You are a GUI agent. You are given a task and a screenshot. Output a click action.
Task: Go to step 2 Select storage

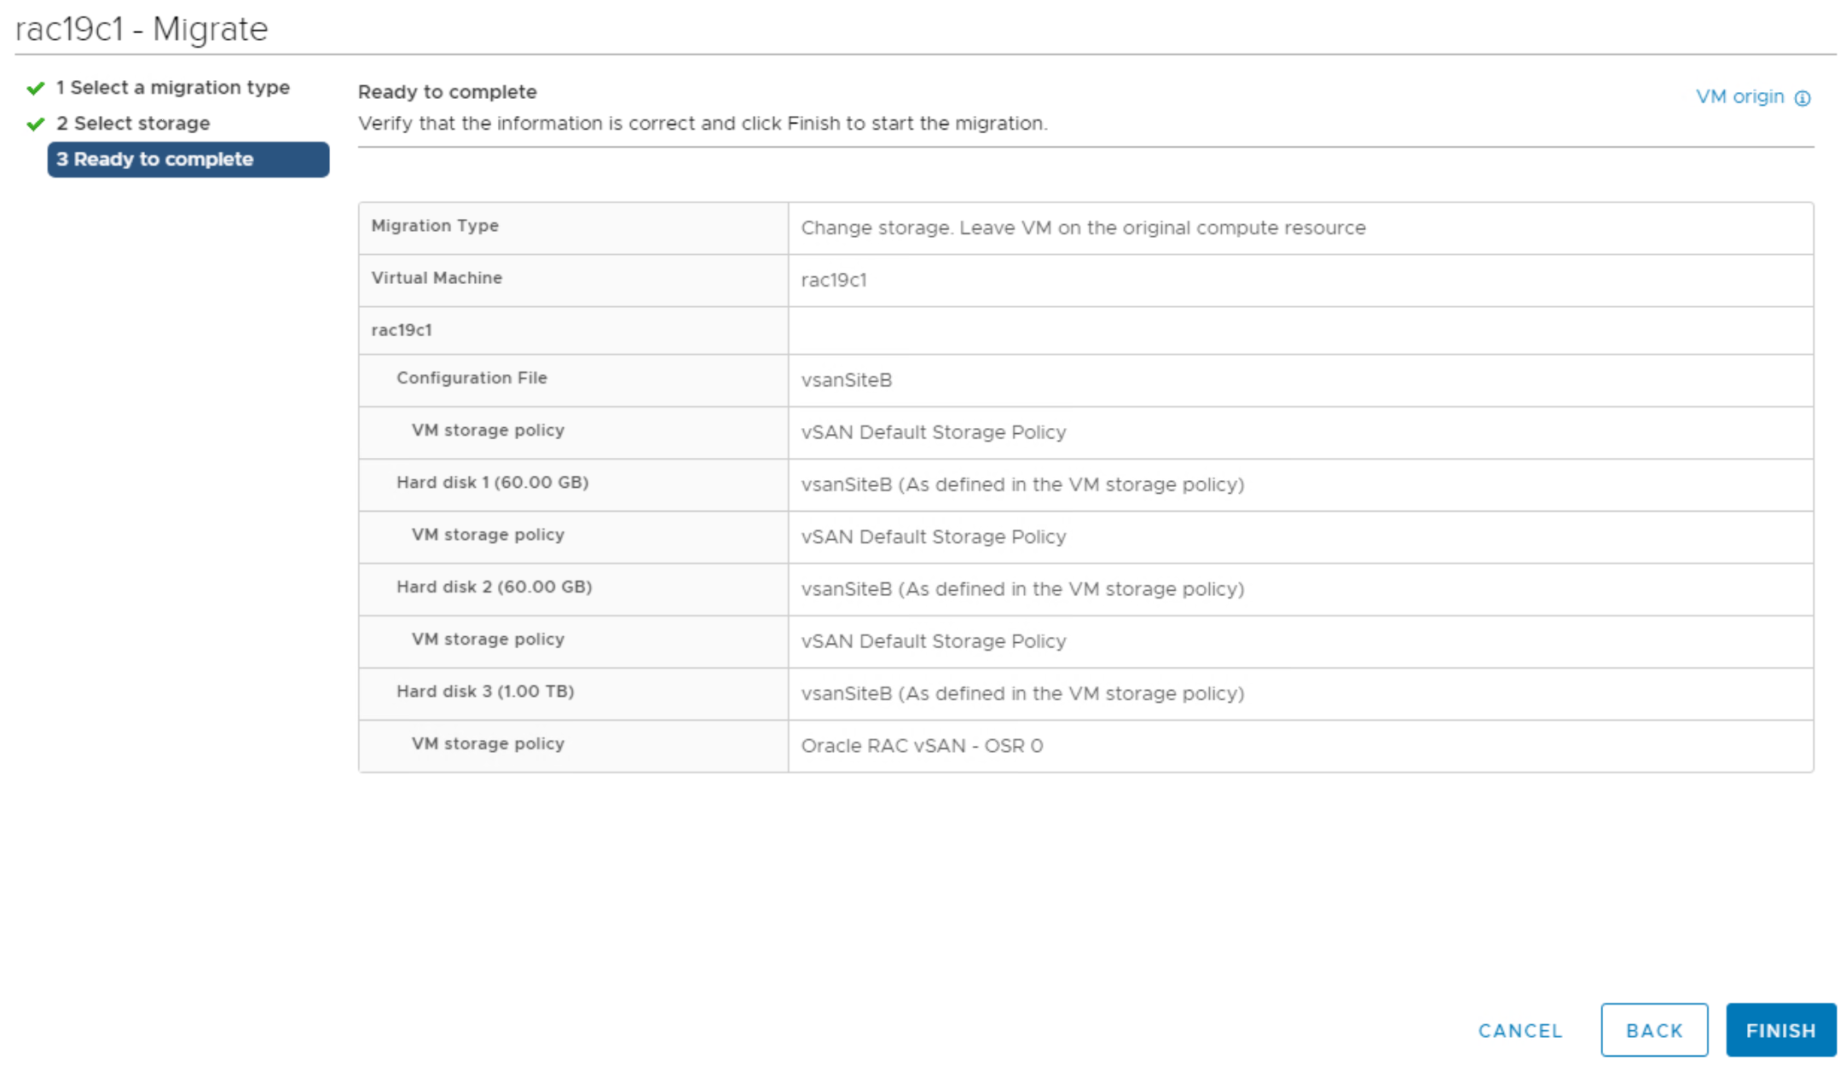pyautogui.click(x=133, y=124)
